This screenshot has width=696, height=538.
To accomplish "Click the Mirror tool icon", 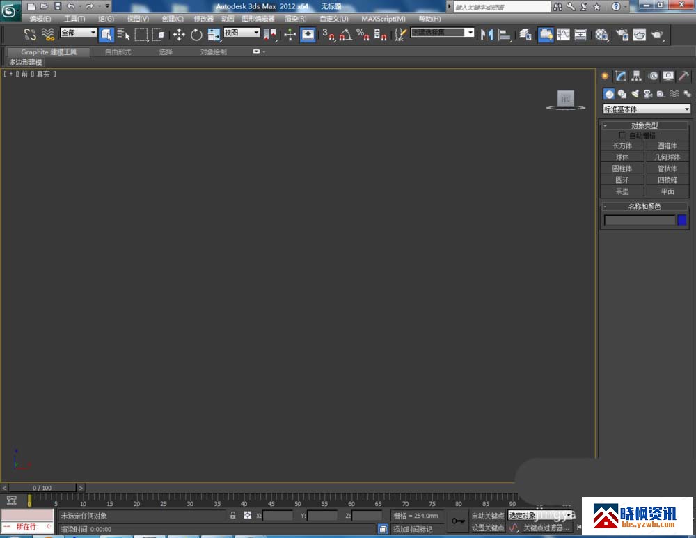I will [487, 34].
